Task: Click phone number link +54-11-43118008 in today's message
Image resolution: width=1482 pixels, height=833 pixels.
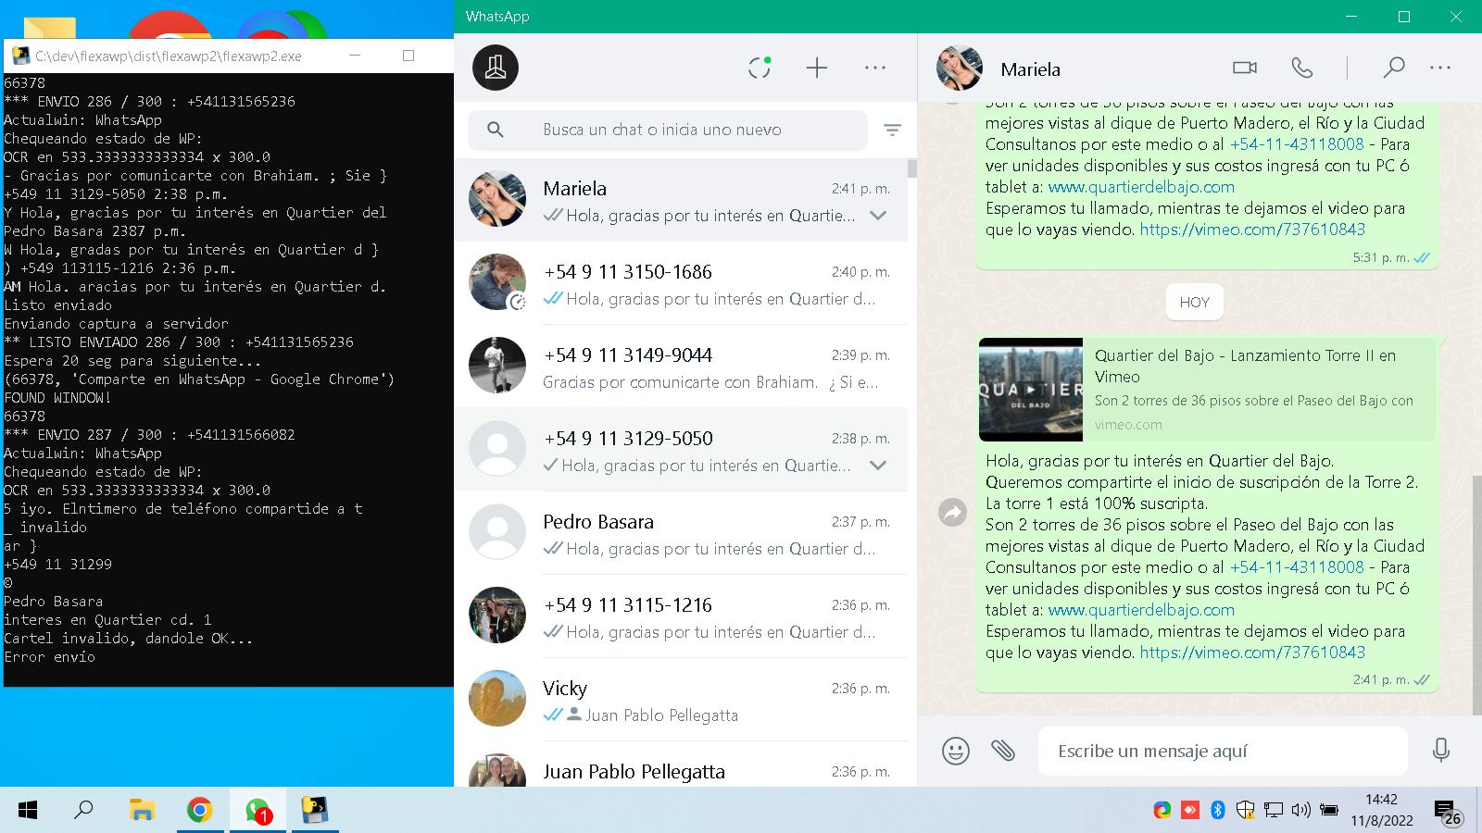Action: point(1297,567)
